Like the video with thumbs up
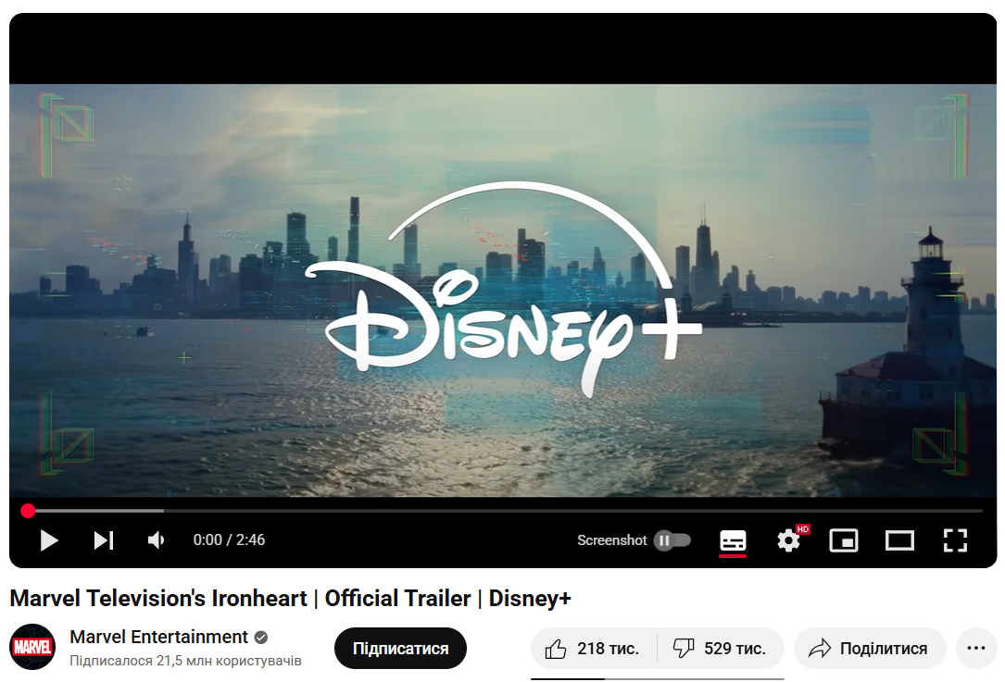This screenshot has height=682, width=1005. pos(593,649)
